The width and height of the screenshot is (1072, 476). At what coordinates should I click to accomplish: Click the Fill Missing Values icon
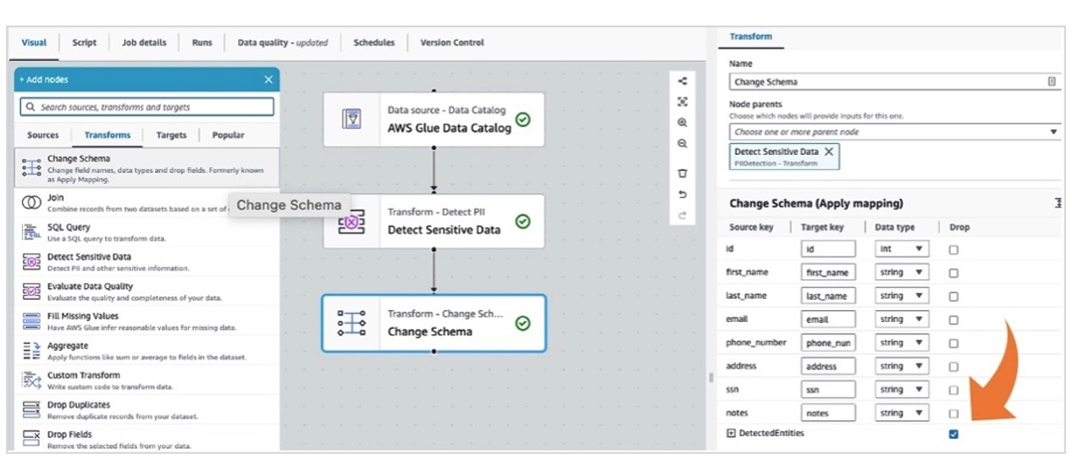tap(31, 321)
